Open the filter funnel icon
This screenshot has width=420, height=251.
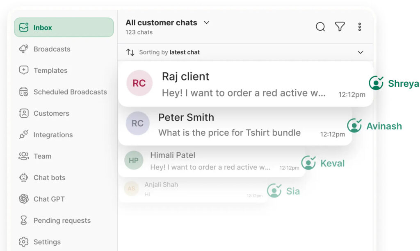[340, 27]
